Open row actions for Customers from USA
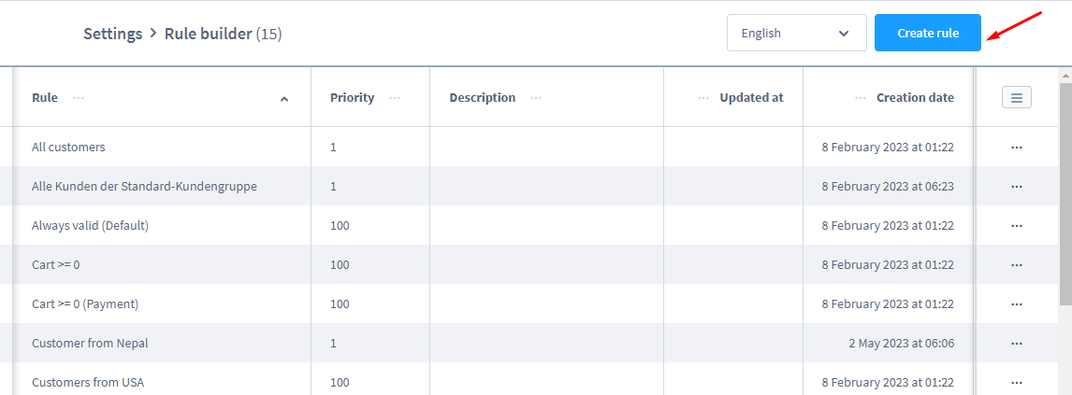The height and width of the screenshot is (395, 1072). tap(1017, 383)
